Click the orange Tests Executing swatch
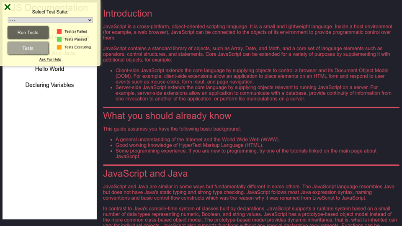This screenshot has width=402, height=226. [x=59, y=47]
